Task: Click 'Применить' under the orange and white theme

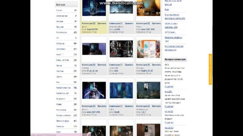Action: pyautogui.click(x=156, y=65)
